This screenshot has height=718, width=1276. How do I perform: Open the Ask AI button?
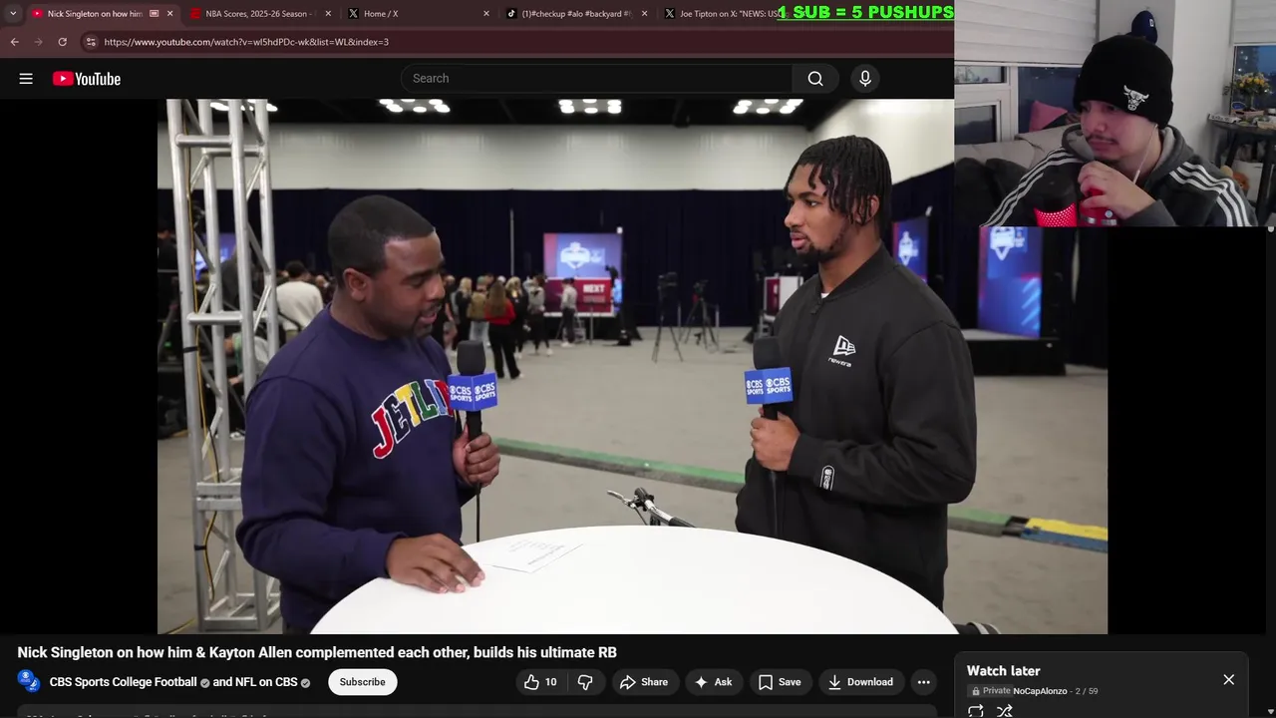point(713,682)
